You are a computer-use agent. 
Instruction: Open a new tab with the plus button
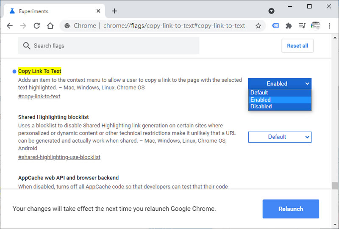coord(114,11)
